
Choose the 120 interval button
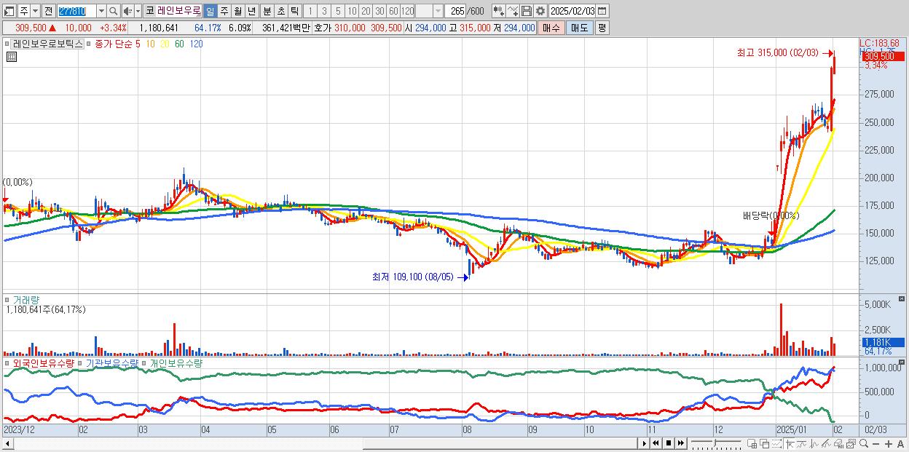click(x=407, y=11)
